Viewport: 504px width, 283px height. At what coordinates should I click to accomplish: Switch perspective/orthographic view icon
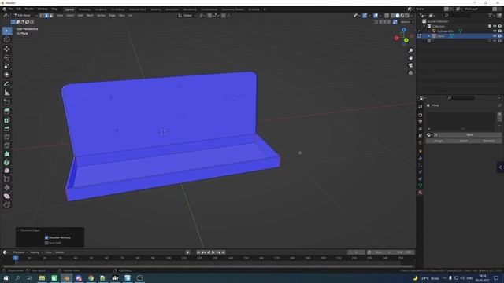pos(410,73)
